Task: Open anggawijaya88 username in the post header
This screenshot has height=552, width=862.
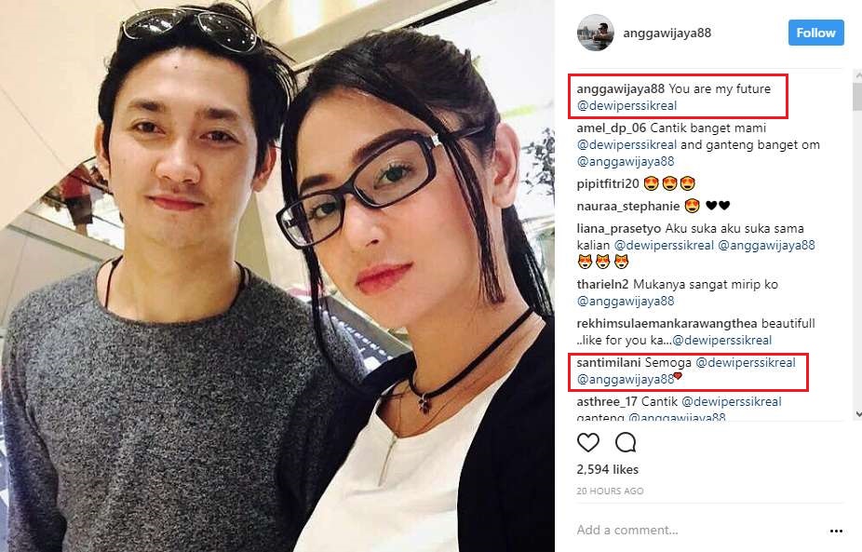Action: (667, 33)
